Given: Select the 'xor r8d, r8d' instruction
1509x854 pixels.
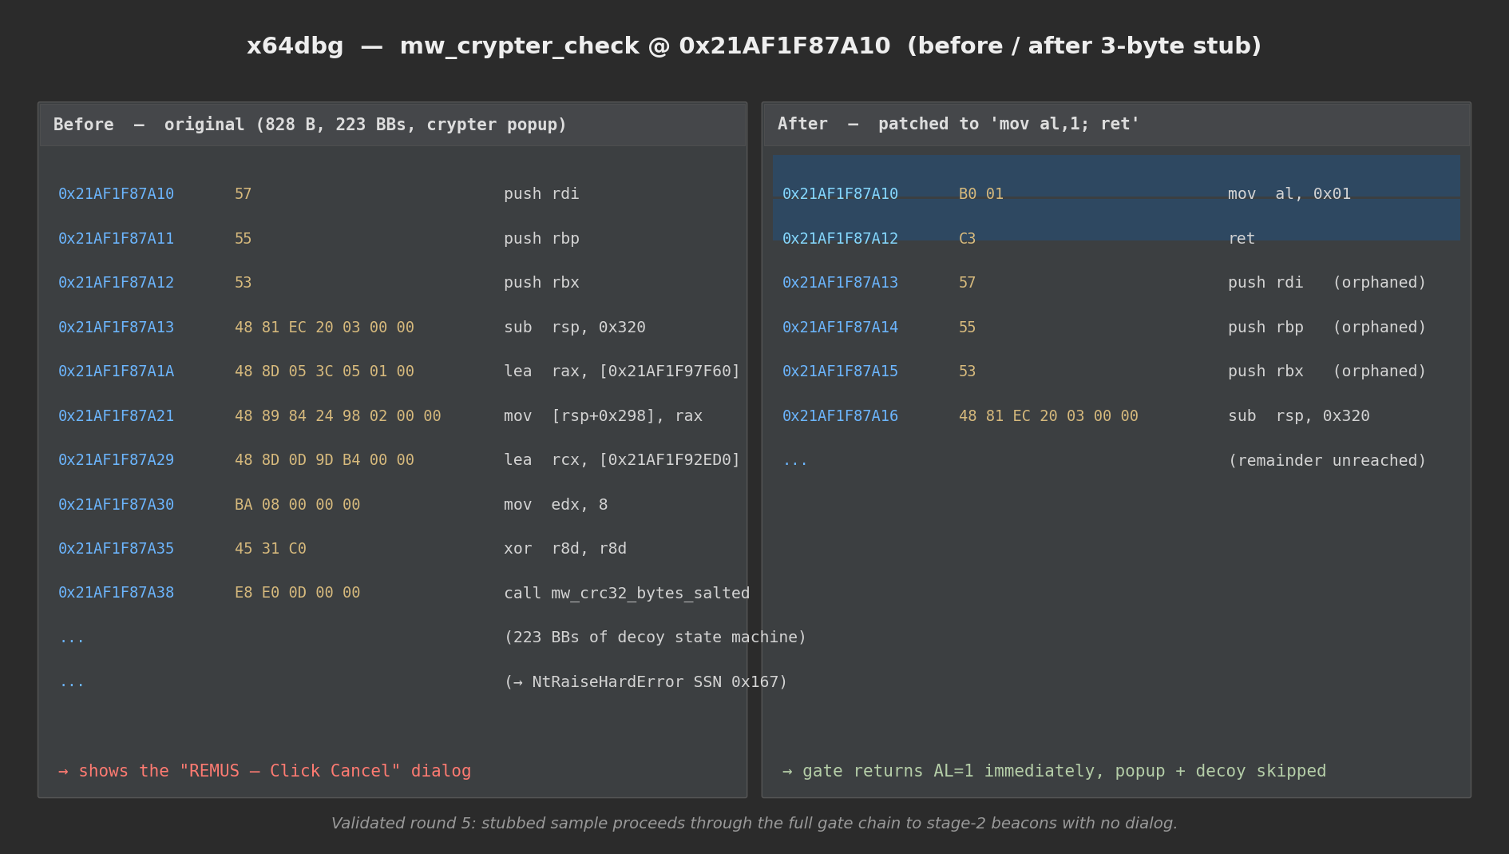Looking at the screenshot, I should 564,548.
